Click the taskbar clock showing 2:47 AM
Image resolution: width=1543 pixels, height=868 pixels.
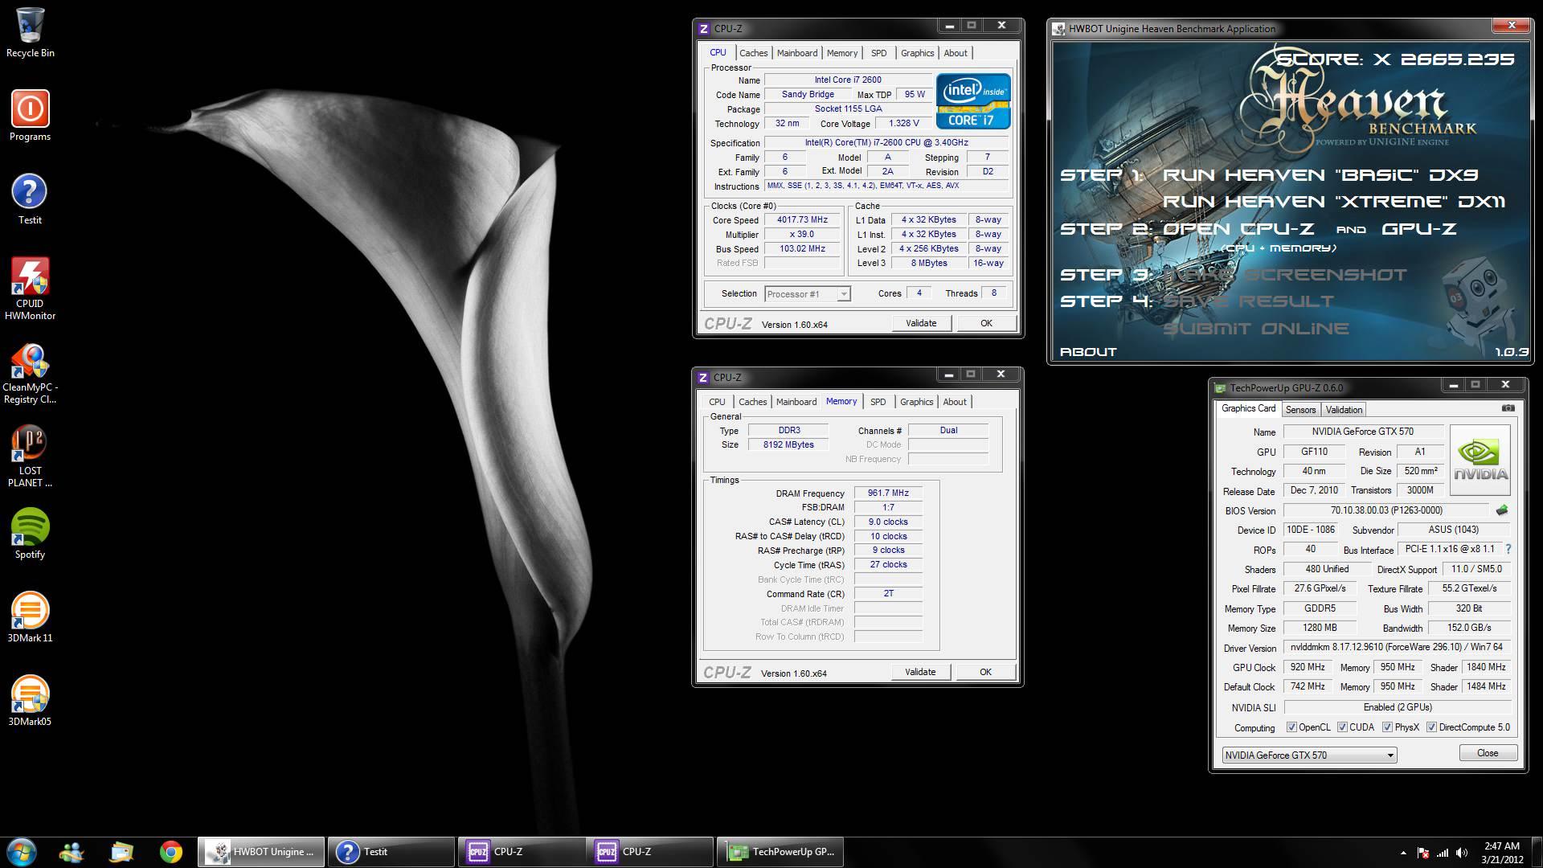(x=1502, y=853)
